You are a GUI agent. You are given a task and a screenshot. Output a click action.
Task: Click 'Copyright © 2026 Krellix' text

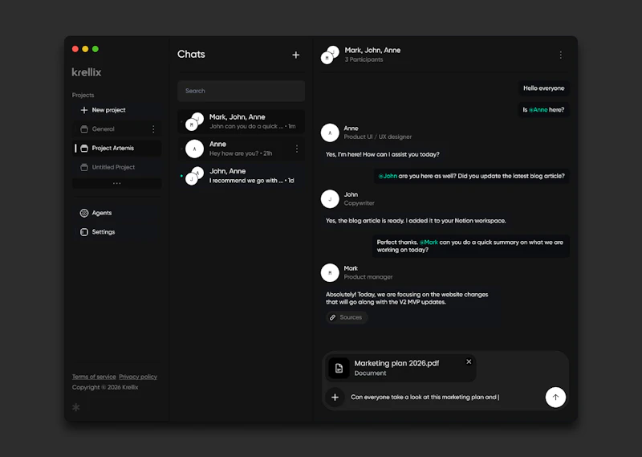tap(105, 387)
